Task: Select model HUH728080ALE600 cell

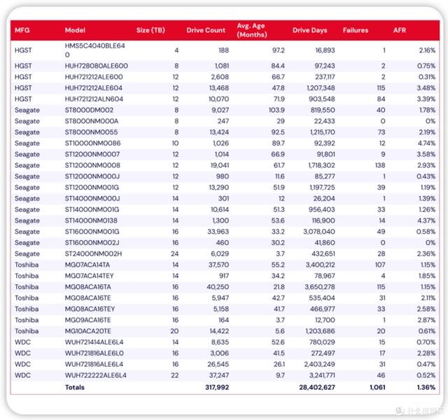Action: point(97,66)
